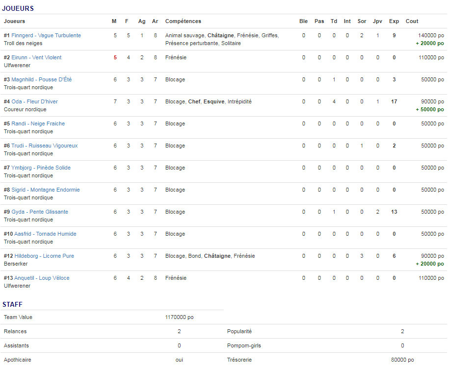Screen dimensions: 449x368
Task: Open player Finngerd - Vague Turbulente link
Action: [x=46, y=35]
